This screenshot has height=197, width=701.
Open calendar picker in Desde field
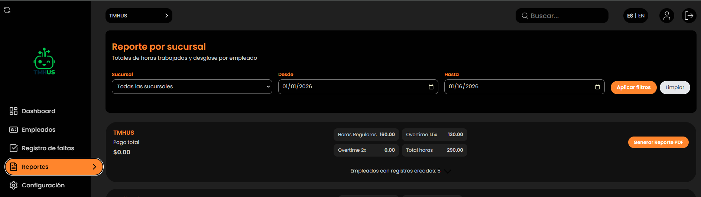[431, 87]
